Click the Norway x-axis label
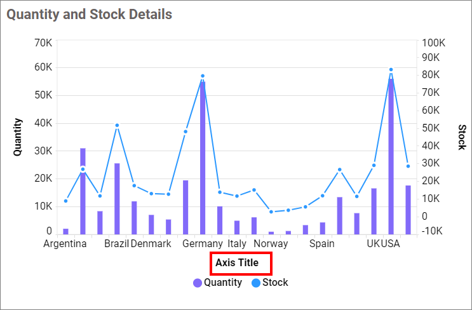The height and width of the screenshot is (310, 472). [x=271, y=244]
